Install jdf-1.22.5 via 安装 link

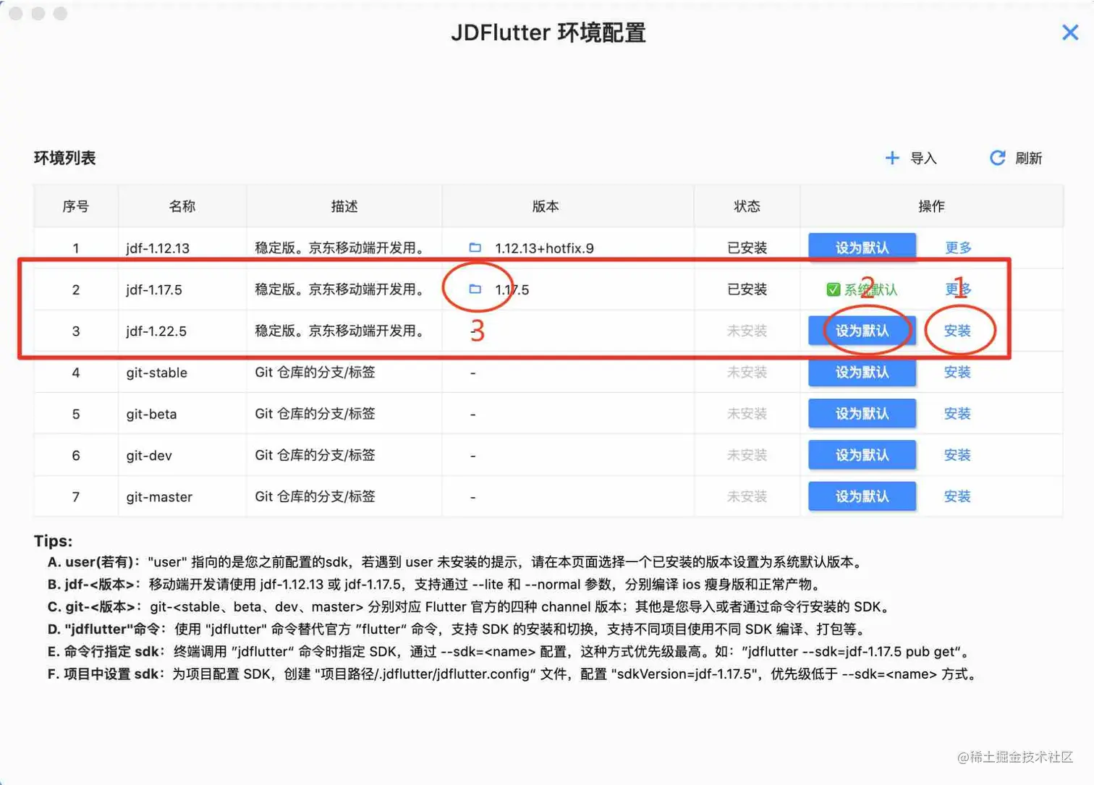click(x=957, y=331)
